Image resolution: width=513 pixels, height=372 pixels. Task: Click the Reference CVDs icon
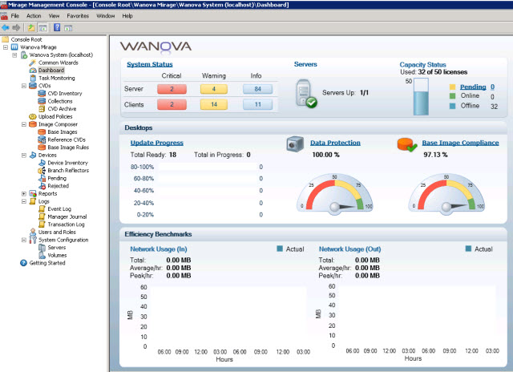point(42,139)
